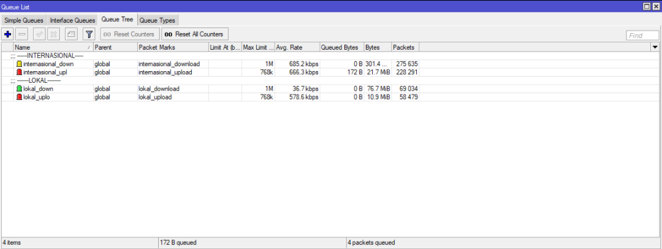Switch to the Simple Queues tab
662x249 pixels.
click(24, 20)
